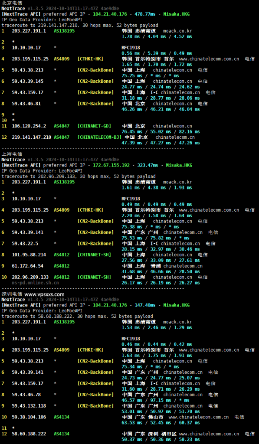Select latency "1.63 ms / 1.75 ms / 1.91 ms"
This screenshot has width=259, height=444.
coord(157,356)
